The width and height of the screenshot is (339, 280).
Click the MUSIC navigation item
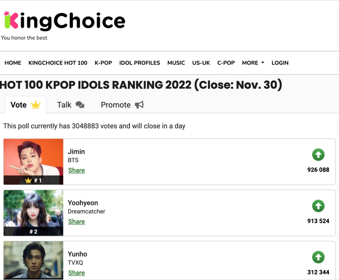click(x=176, y=63)
